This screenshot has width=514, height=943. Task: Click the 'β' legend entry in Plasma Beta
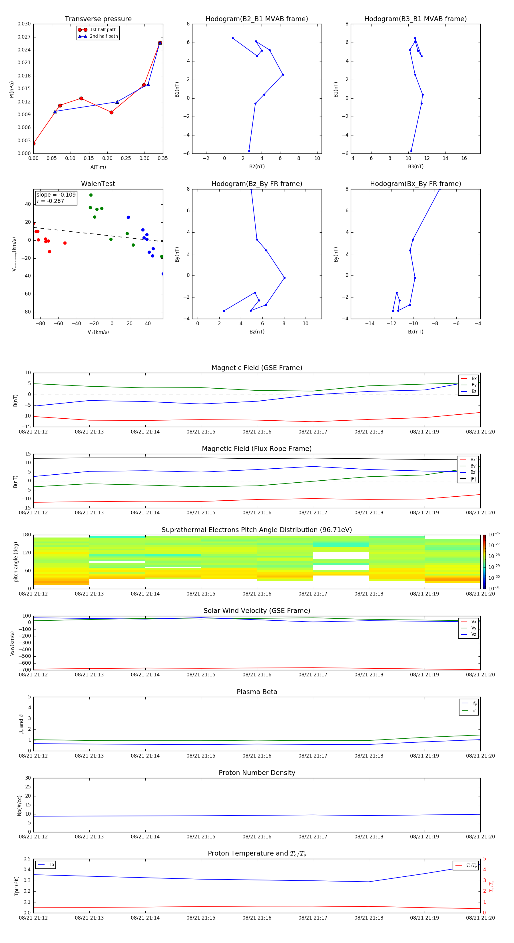click(x=469, y=711)
